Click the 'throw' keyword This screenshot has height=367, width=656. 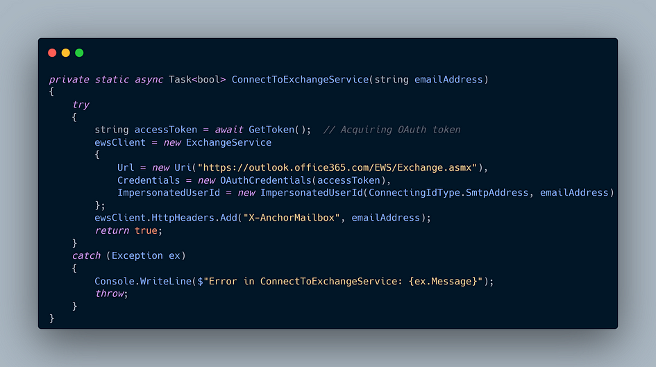109,293
